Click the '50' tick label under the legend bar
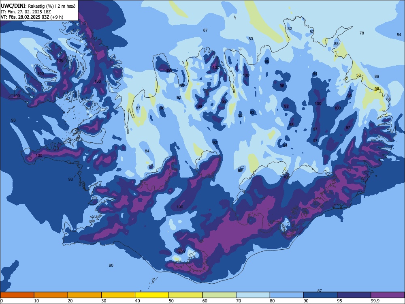Screen dimensions: 405x304 click(171, 301)
